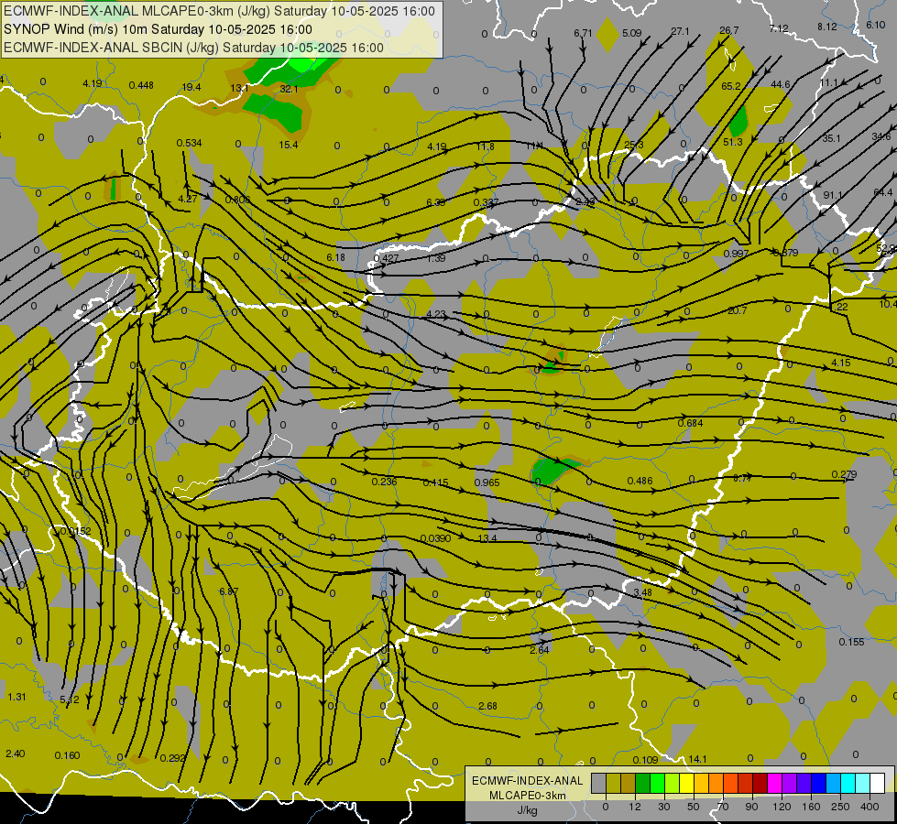Click the map value '5.09'
This screenshot has height=824, width=897.
[x=632, y=33]
